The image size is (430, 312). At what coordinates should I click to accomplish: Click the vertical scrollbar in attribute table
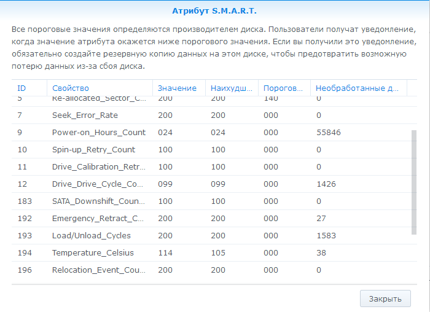point(413,182)
